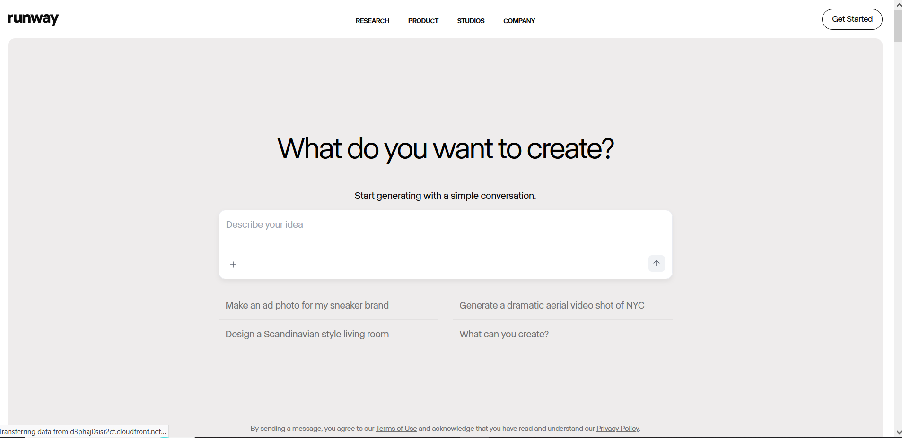Open the Terms of Use link

point(396,429)
